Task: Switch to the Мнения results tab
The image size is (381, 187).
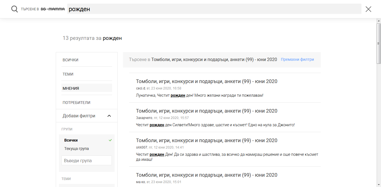Action: [71, 88]
